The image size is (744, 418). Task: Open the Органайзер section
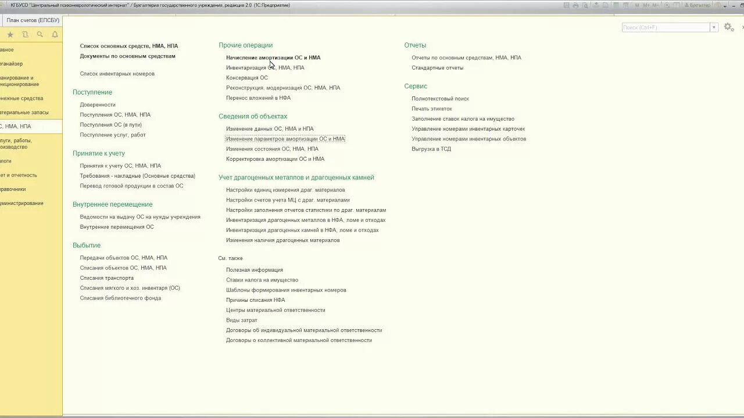click(x=12, y=63)
